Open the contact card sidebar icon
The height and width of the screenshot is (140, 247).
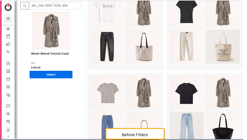(8, 87)
